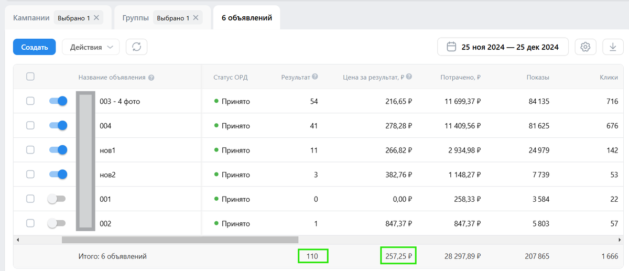Check the box for ad 002
Viewport: 629px width, 271px height.
(x=30, y=223)
